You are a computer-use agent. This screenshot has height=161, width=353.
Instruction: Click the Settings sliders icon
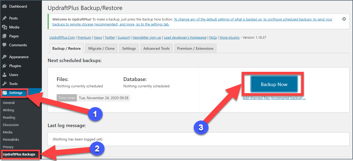tap(4, 93)
